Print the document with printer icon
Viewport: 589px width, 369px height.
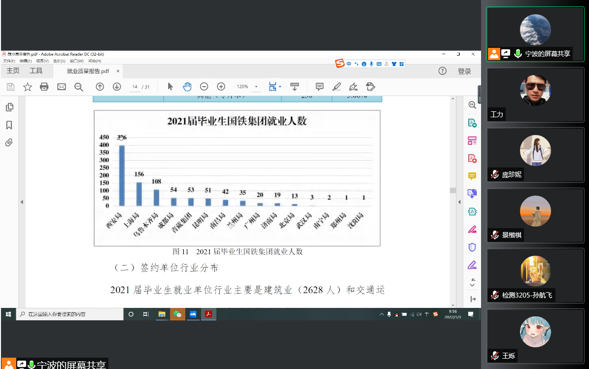44,87
